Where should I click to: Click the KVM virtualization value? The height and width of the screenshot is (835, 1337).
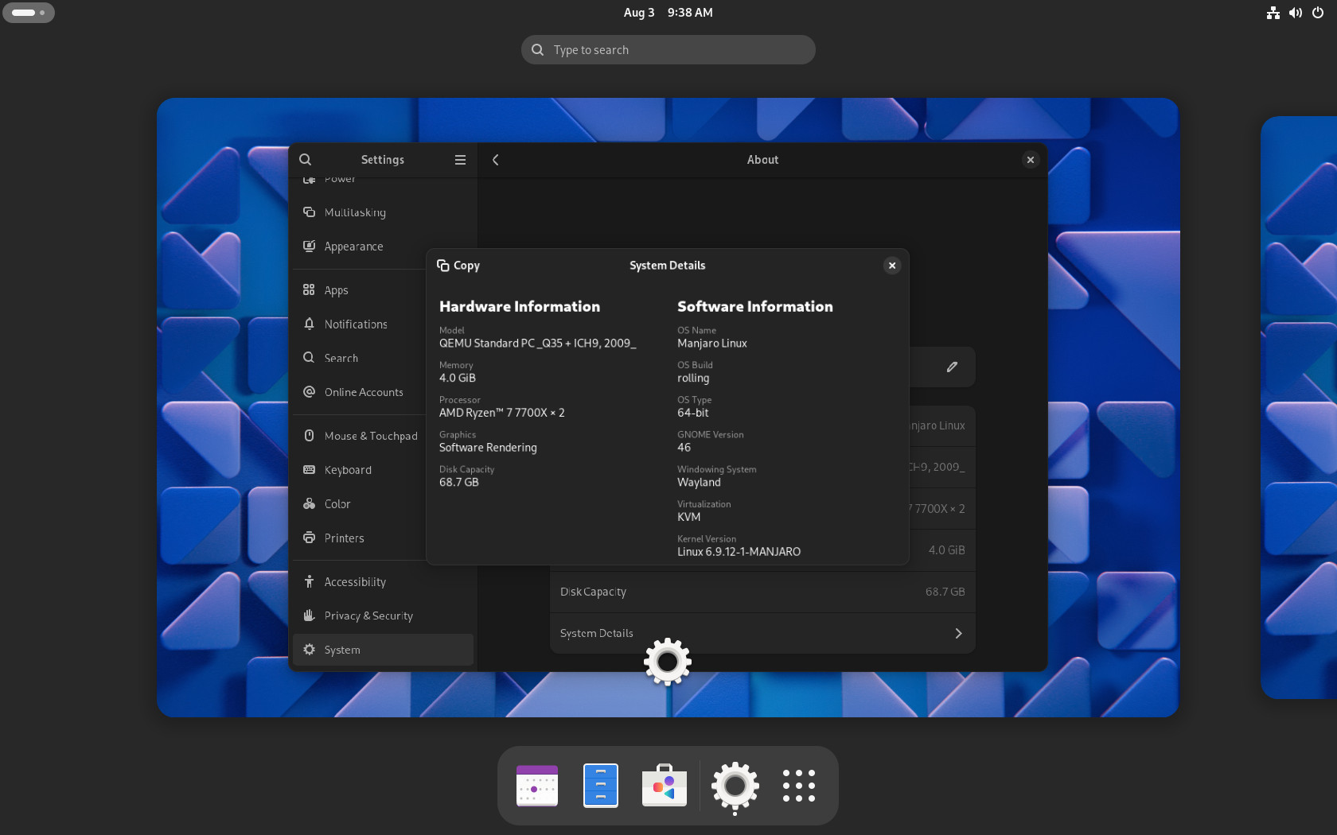(689, 517)
